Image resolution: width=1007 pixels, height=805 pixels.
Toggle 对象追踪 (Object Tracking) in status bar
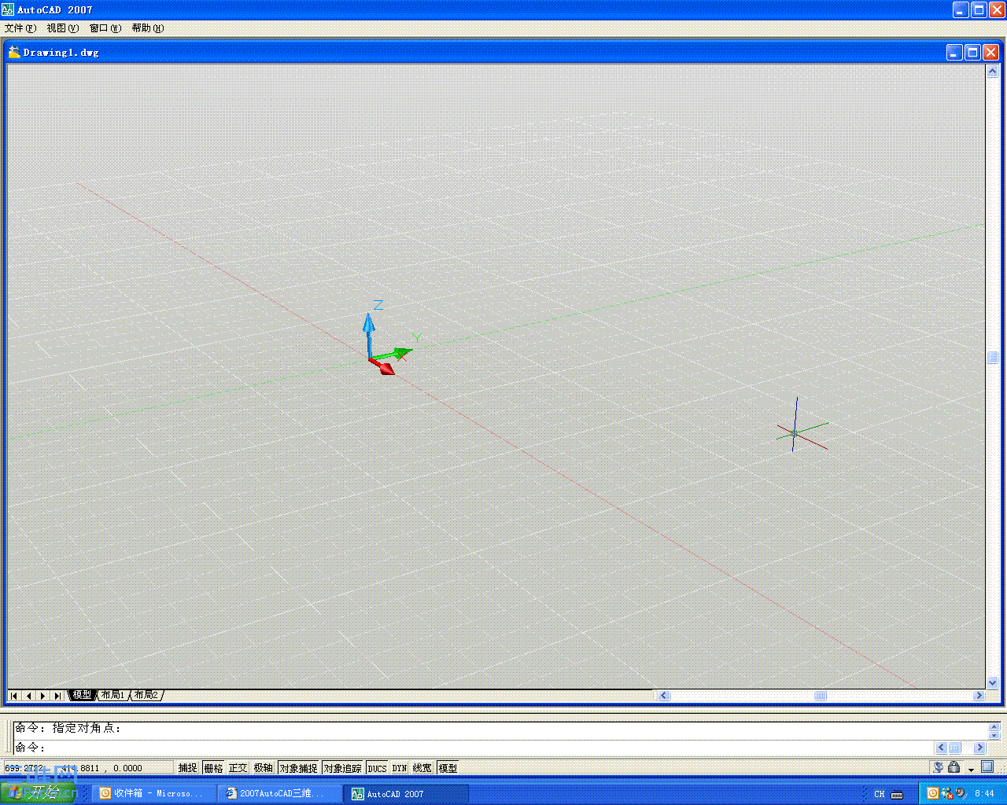(342, 768)
